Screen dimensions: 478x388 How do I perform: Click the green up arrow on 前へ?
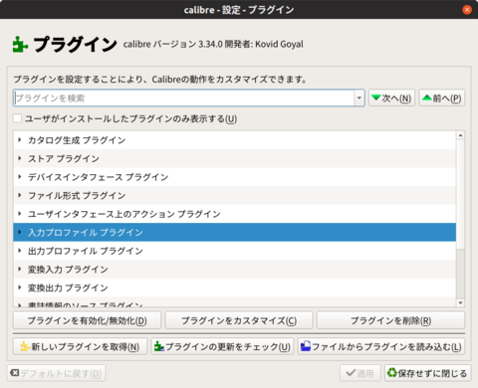(x=427, y=97)
